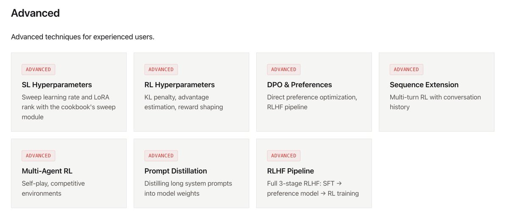This screenshot has height=222, width=509.
Task: Click the Distilling long system prompts description
Action: tap(188, 189)
